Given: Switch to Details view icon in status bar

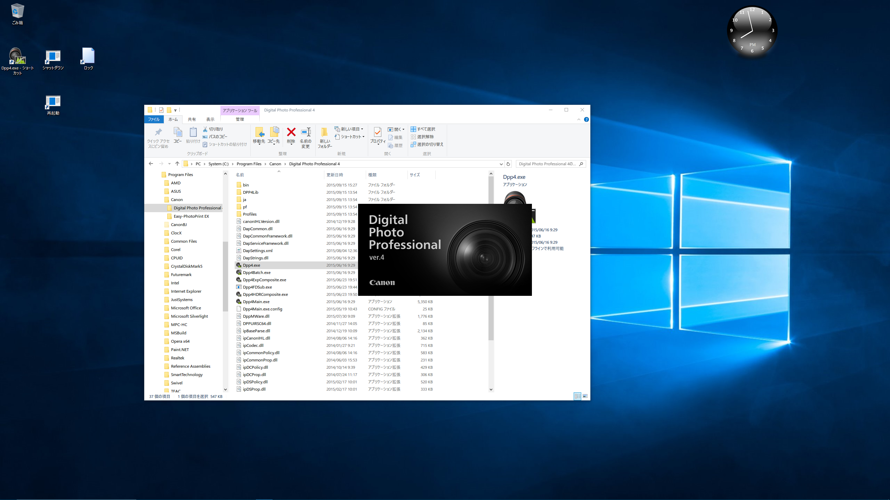Looking at the screenshot, I should pyautogui.click(x=577, y=396).
